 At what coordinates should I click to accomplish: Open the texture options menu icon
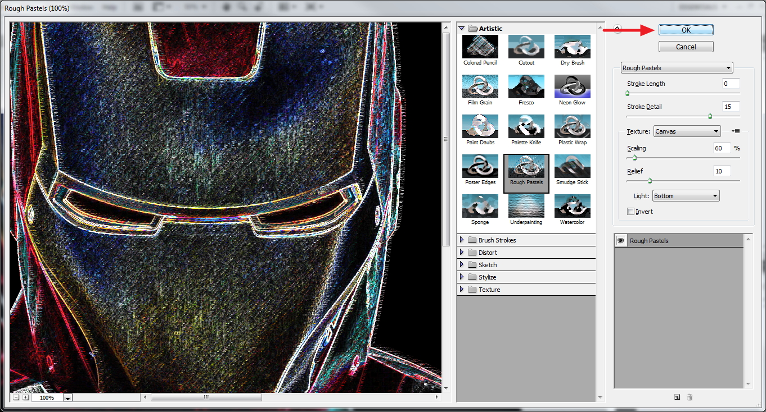tap(736, 131)
